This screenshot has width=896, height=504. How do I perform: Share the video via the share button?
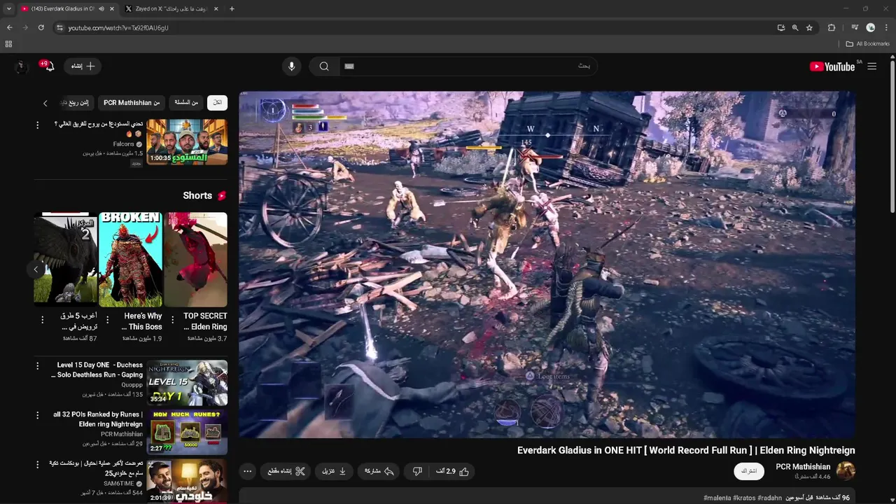point(379,472)
